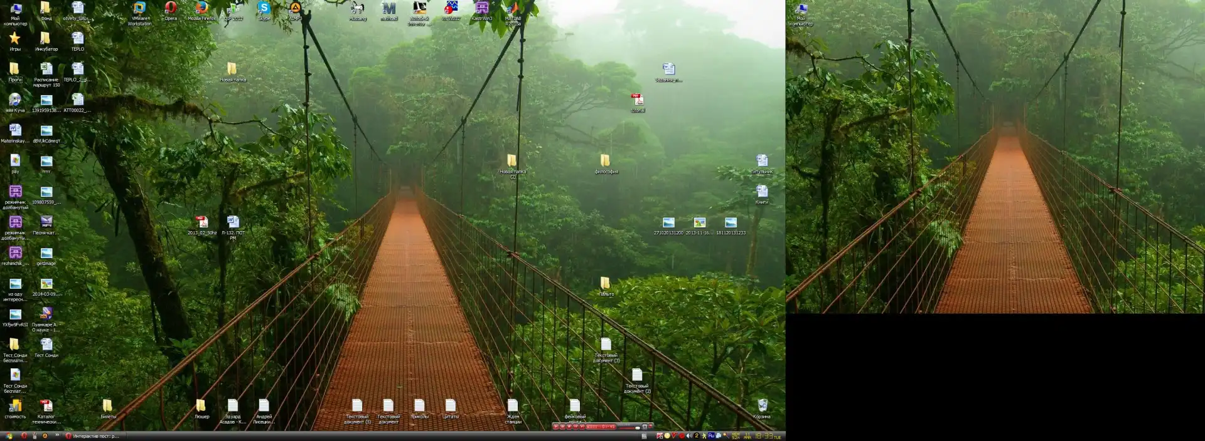1205x441 pixels.
Task: Click the Start button on the taskbar
Action: pyautogui.click(x=9, y=436)
